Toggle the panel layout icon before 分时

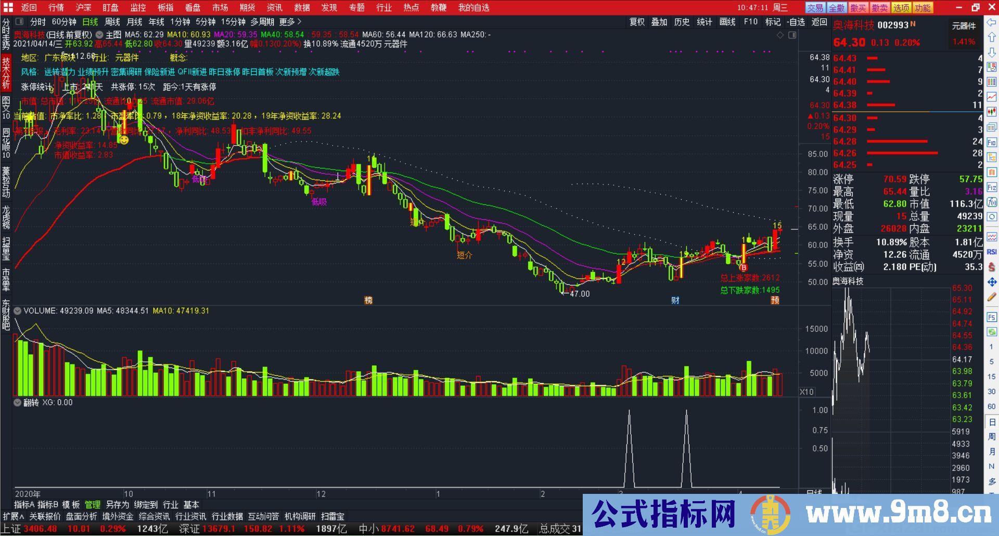pyautogui.click(x=19, y=22)
